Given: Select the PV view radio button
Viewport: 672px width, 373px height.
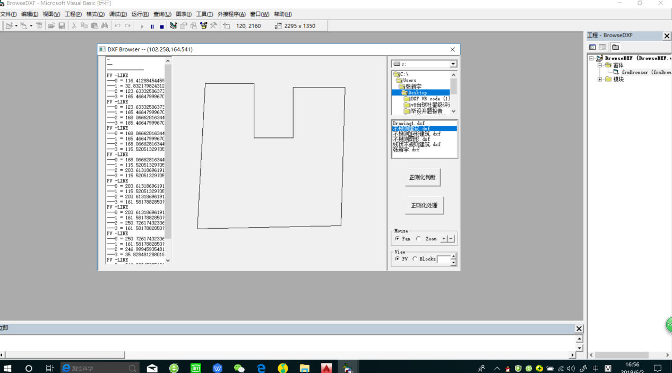Looking at the screenshot, I should 397,259.
